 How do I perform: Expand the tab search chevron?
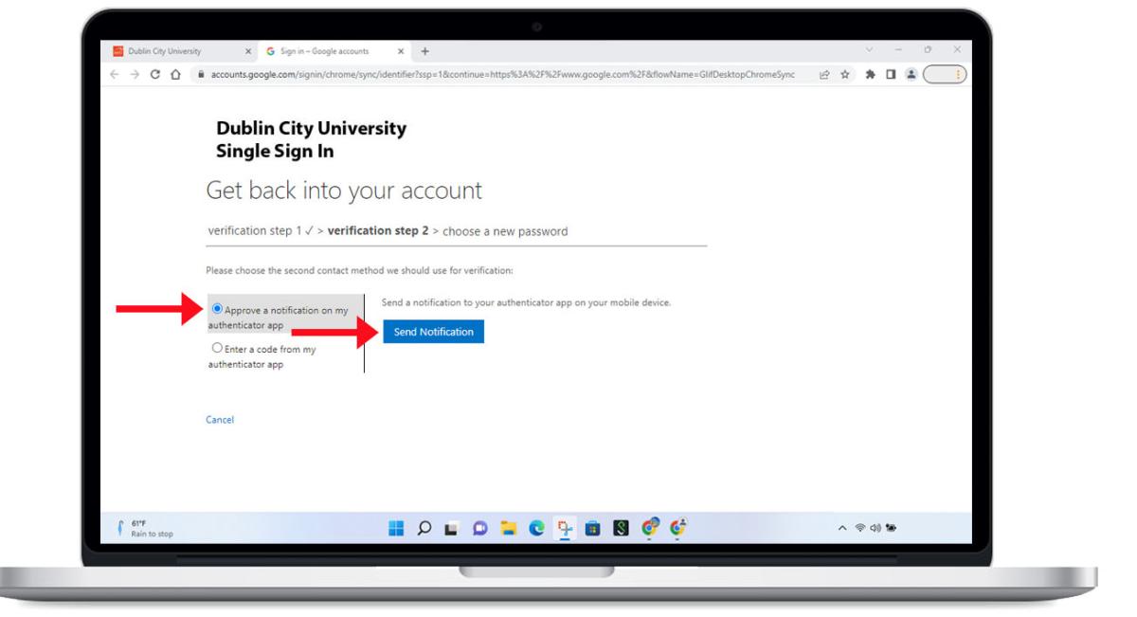click(x=870, y=49)
